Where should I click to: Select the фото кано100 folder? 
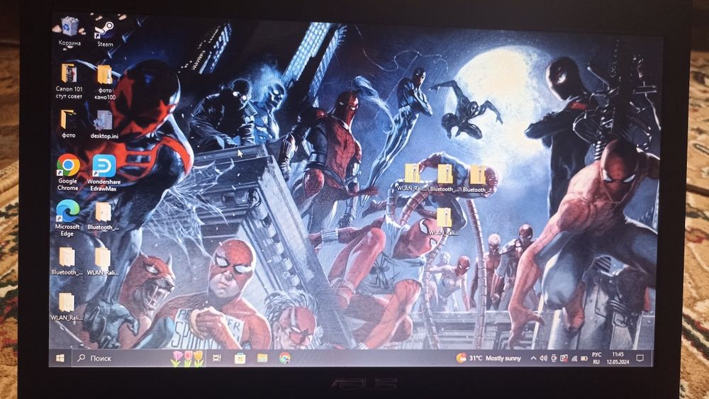click(105, 82)
